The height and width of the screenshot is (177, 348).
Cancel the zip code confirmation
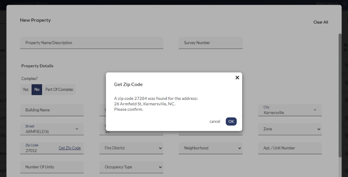215,121
